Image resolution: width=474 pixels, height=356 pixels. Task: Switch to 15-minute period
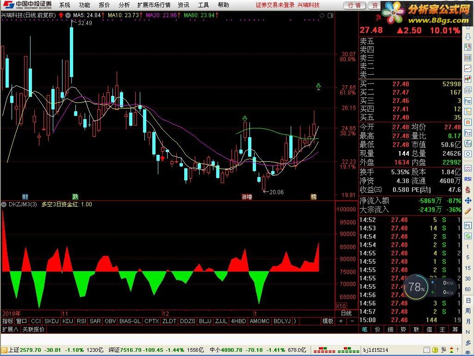[x=468, y=268]
